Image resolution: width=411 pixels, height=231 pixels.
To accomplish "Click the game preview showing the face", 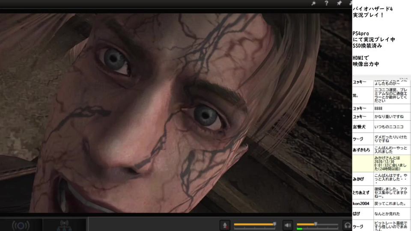I will point(176,113).
